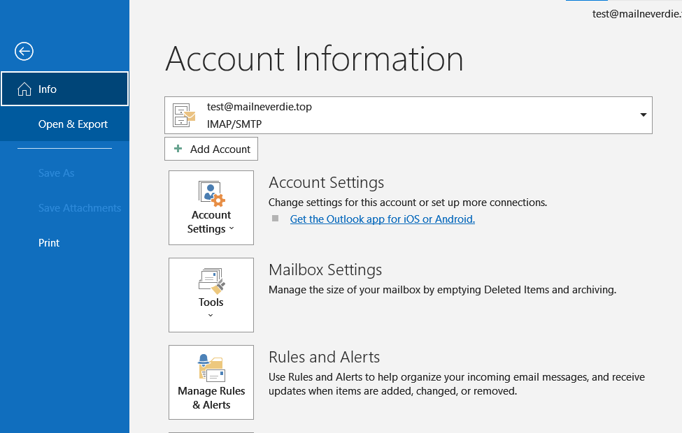
Task: Click the mailbox icon in the account selector
Action: point(184,115)
